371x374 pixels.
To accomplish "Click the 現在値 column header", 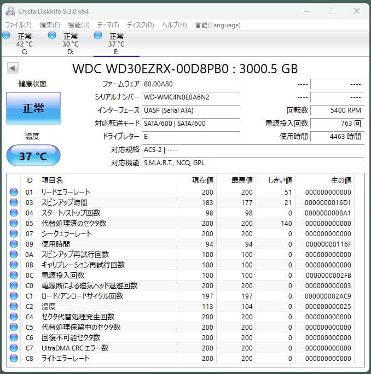I will tap(197, 180).
